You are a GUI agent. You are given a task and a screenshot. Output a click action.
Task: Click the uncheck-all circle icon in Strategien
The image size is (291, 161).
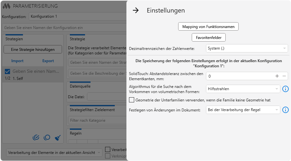[47, 137]
